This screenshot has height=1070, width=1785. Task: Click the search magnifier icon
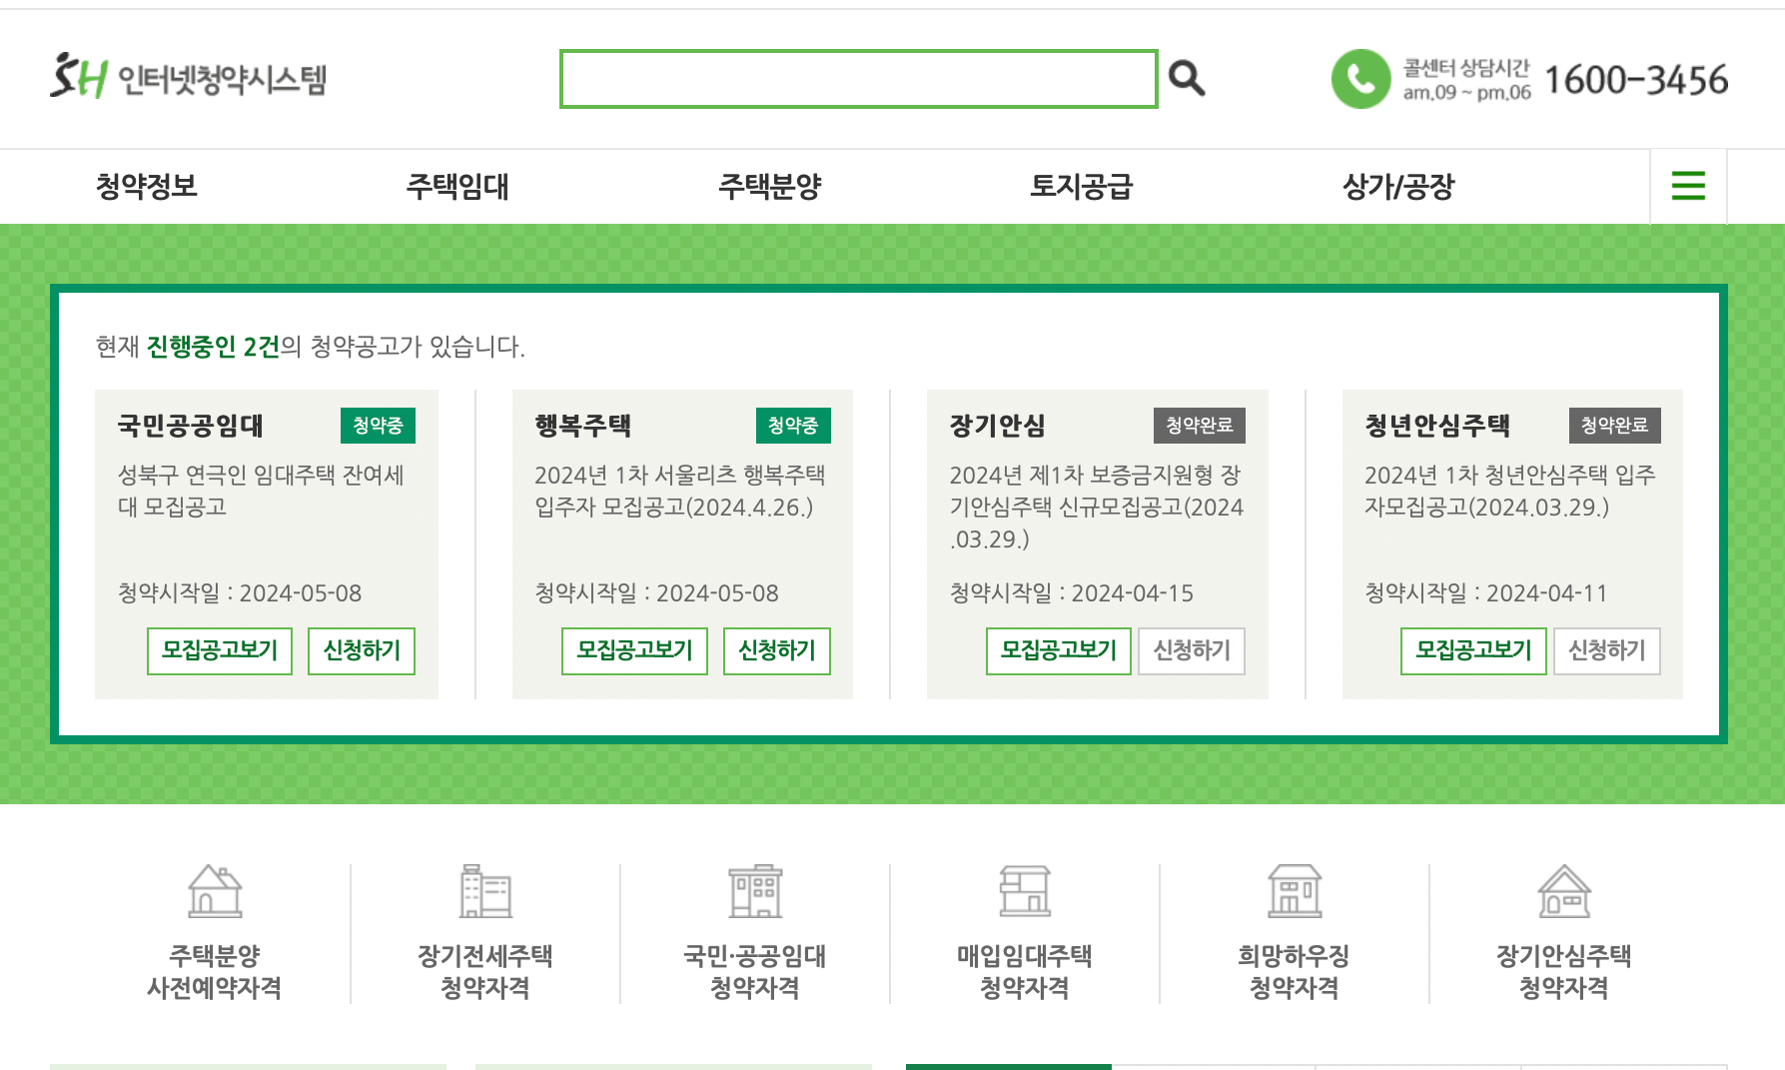(1187, 77)
